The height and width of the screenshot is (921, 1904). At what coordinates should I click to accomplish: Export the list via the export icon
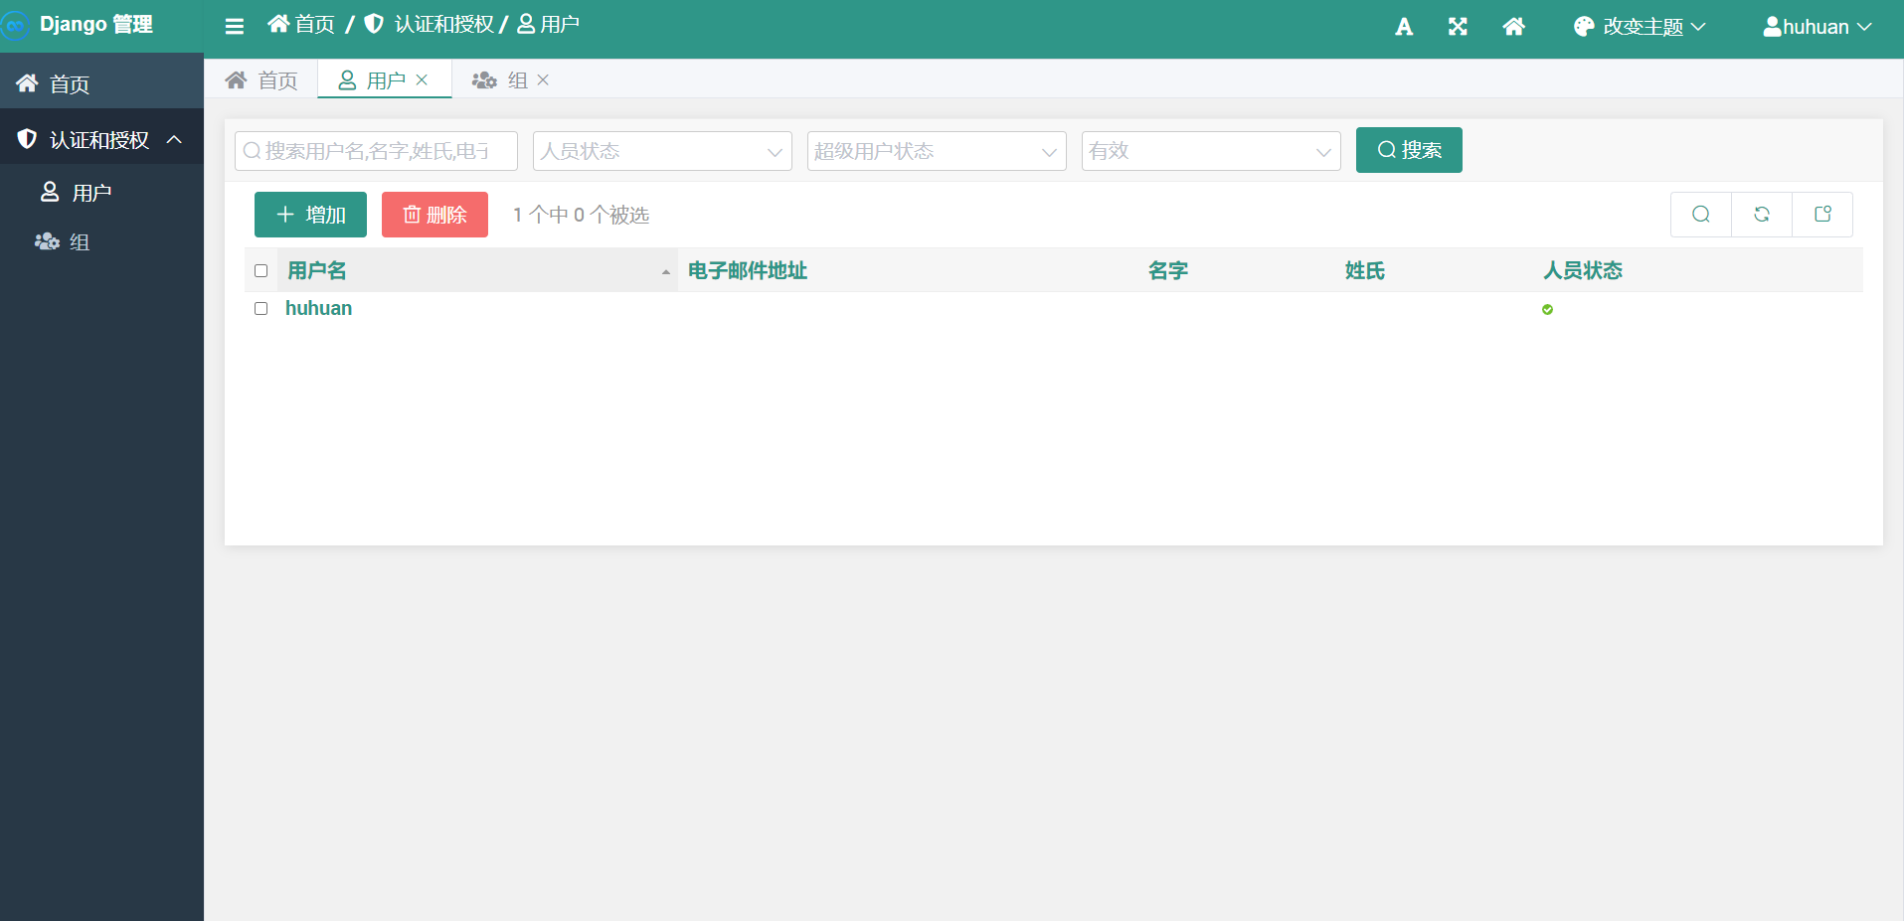point(1822,214)
